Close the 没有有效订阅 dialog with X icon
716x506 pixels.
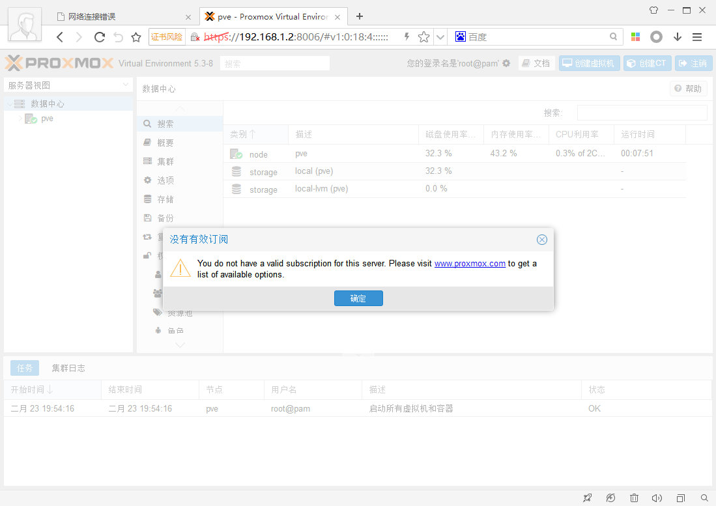pyautogui.click(x=541, y=240)
